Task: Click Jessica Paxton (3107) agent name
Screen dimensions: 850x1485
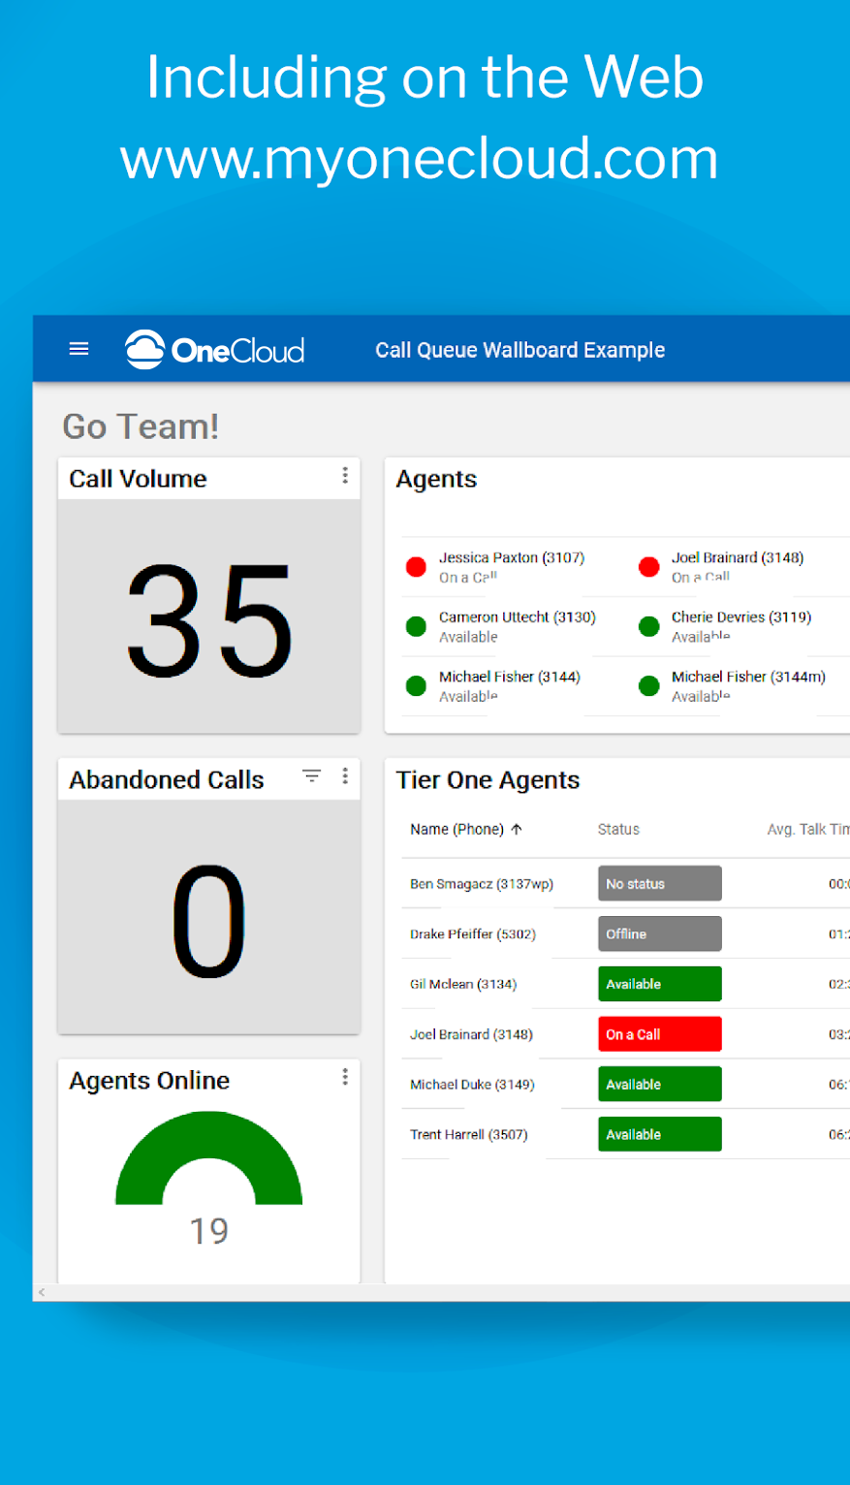Action: [x=512, y=557]
